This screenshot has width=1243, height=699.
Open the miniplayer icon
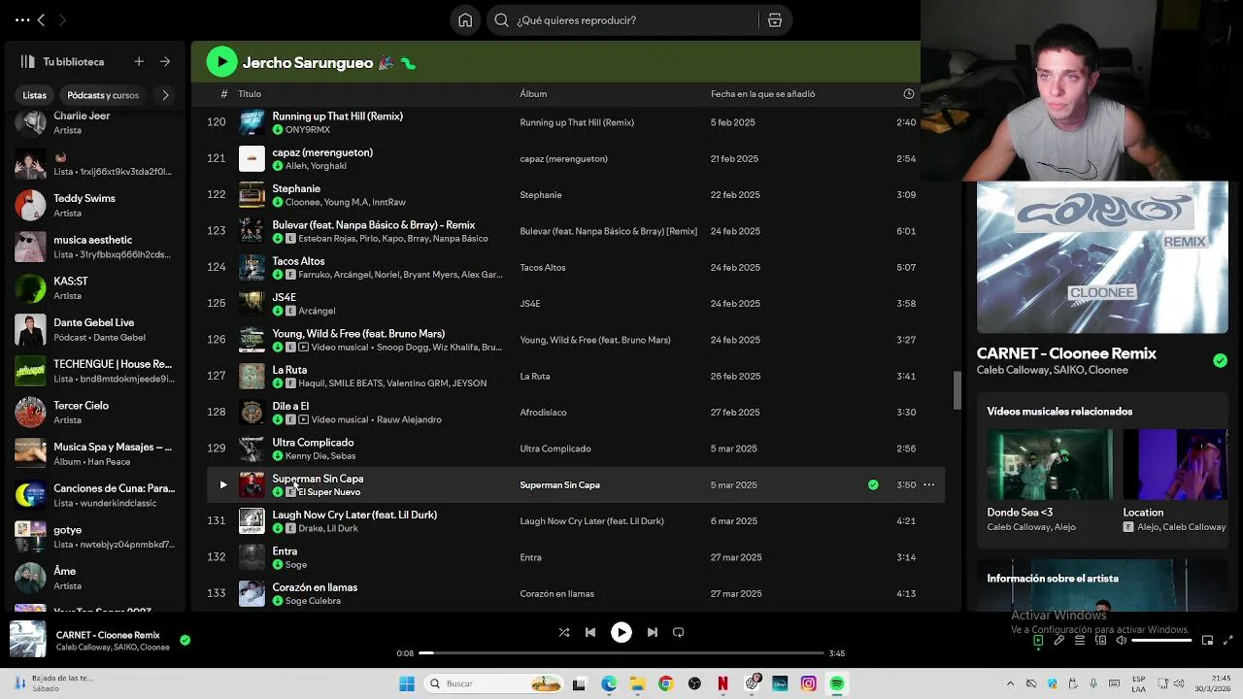(x=1207, y=640)
